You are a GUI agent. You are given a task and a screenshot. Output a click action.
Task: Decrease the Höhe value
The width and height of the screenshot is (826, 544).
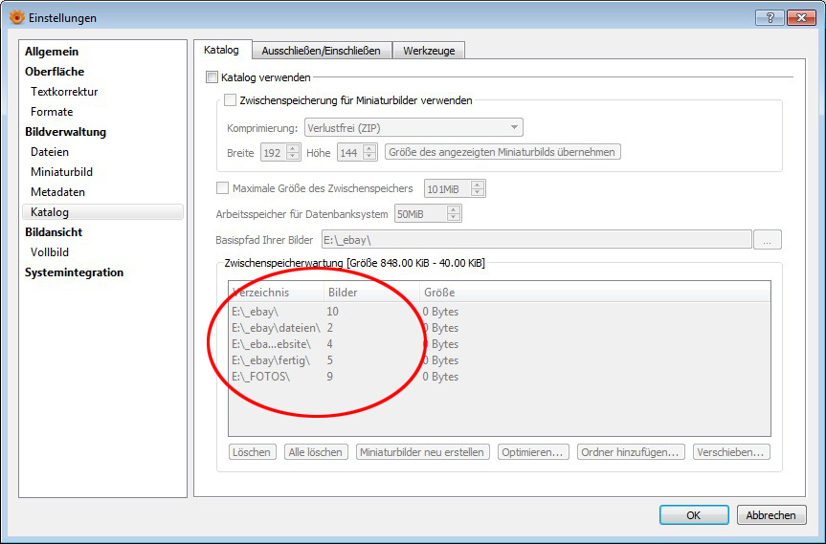[369, 156]
